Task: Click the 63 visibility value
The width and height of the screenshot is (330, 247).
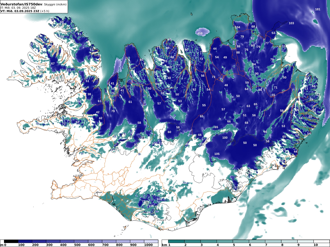Action: [x=248, y=106]
